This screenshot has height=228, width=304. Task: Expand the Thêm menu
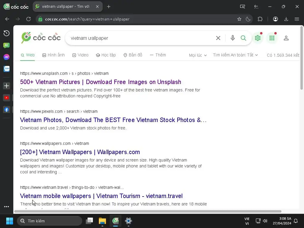[x=158, y=55]
